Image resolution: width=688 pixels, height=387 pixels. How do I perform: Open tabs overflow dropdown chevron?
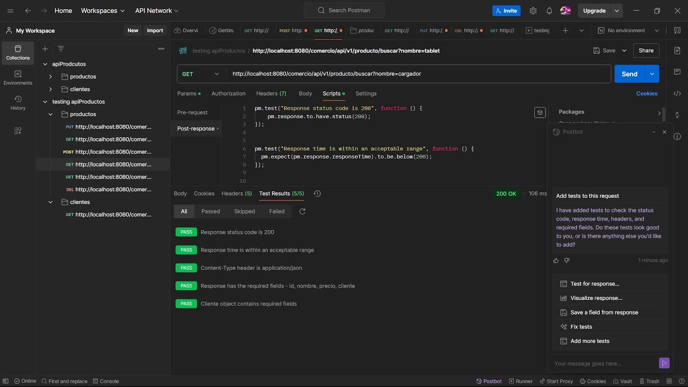[x=581, y=31]
